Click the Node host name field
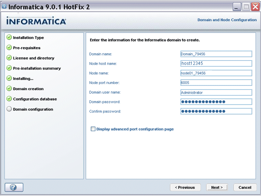 click(216, 63)
